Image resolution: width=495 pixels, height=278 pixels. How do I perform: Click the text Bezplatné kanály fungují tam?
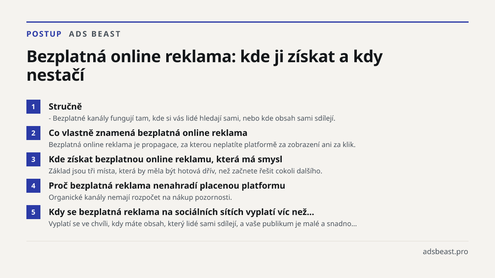pos(192,118)
